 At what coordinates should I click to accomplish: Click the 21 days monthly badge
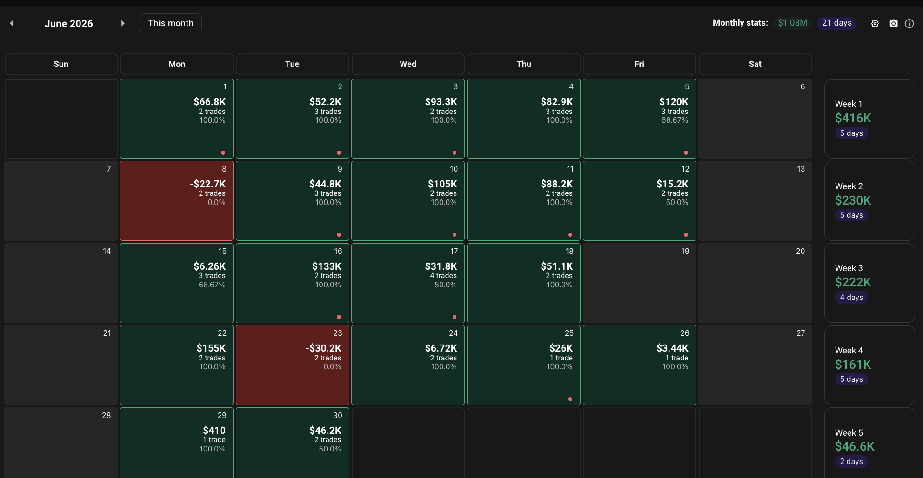tap(836, 23)
